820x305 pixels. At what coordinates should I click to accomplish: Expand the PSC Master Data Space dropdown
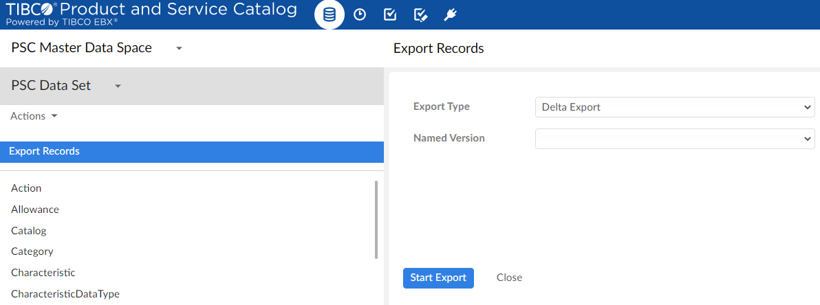pos(179,49)
